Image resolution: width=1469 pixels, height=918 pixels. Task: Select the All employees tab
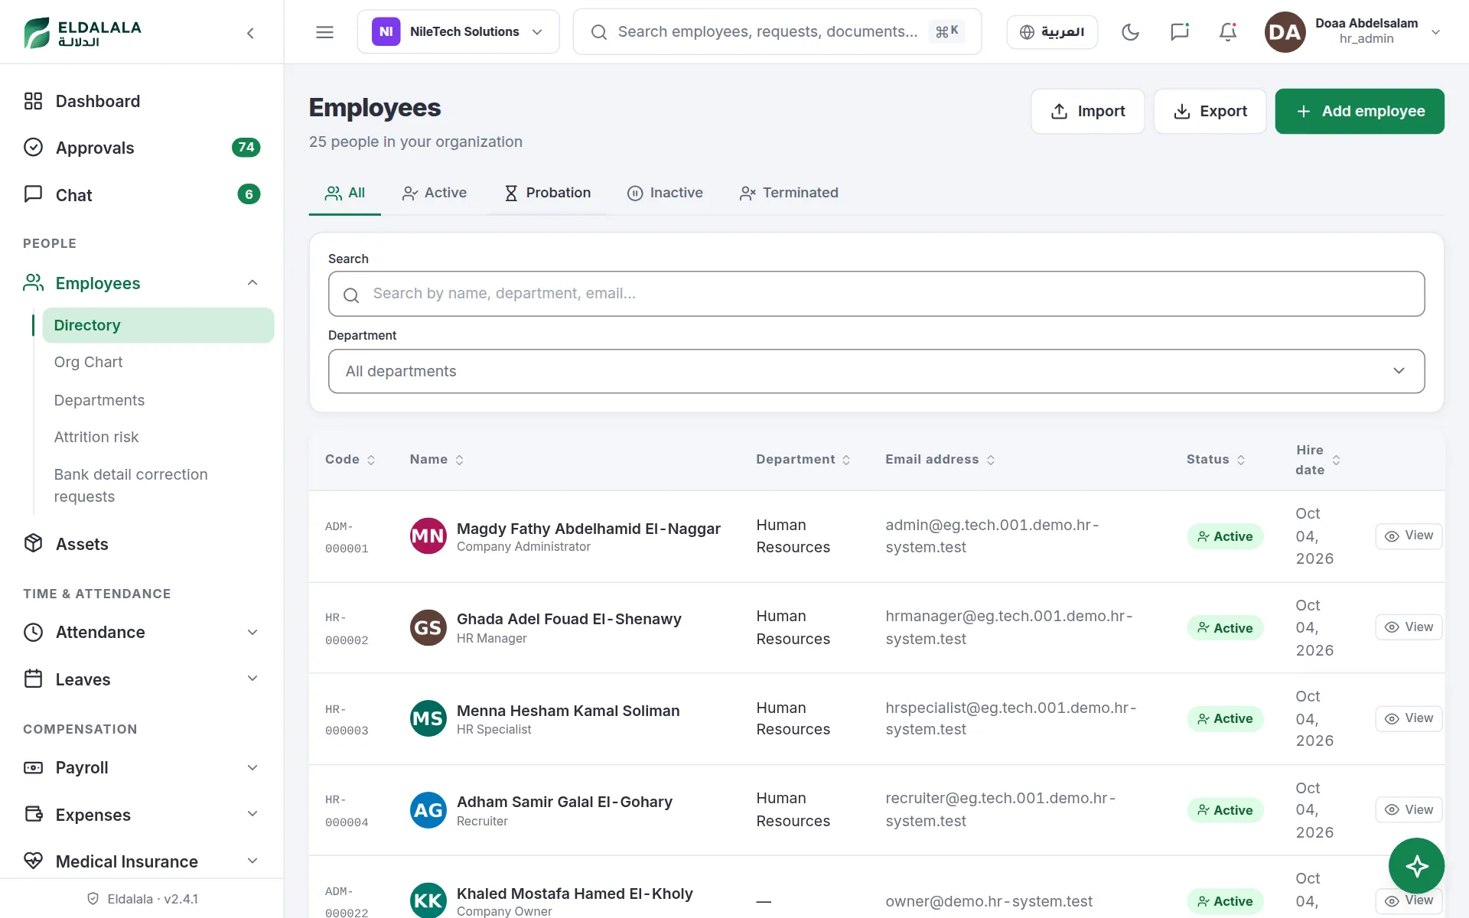coord(345,193)
